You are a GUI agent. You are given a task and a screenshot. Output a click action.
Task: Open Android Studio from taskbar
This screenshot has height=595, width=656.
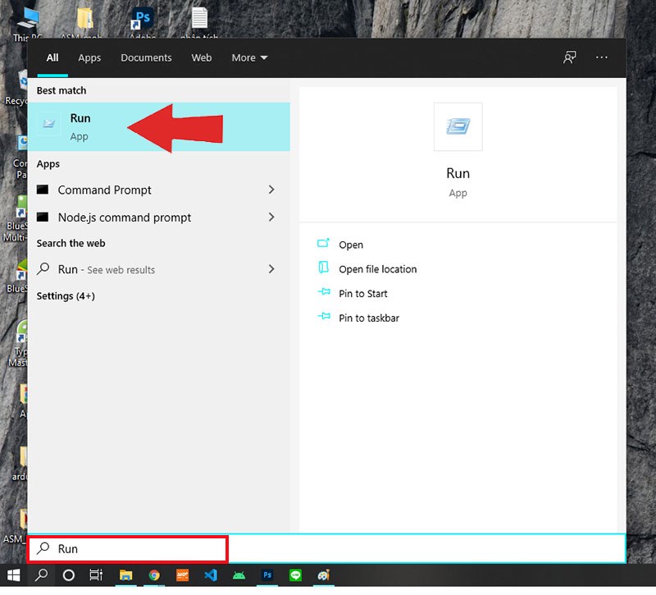point(239,575)
